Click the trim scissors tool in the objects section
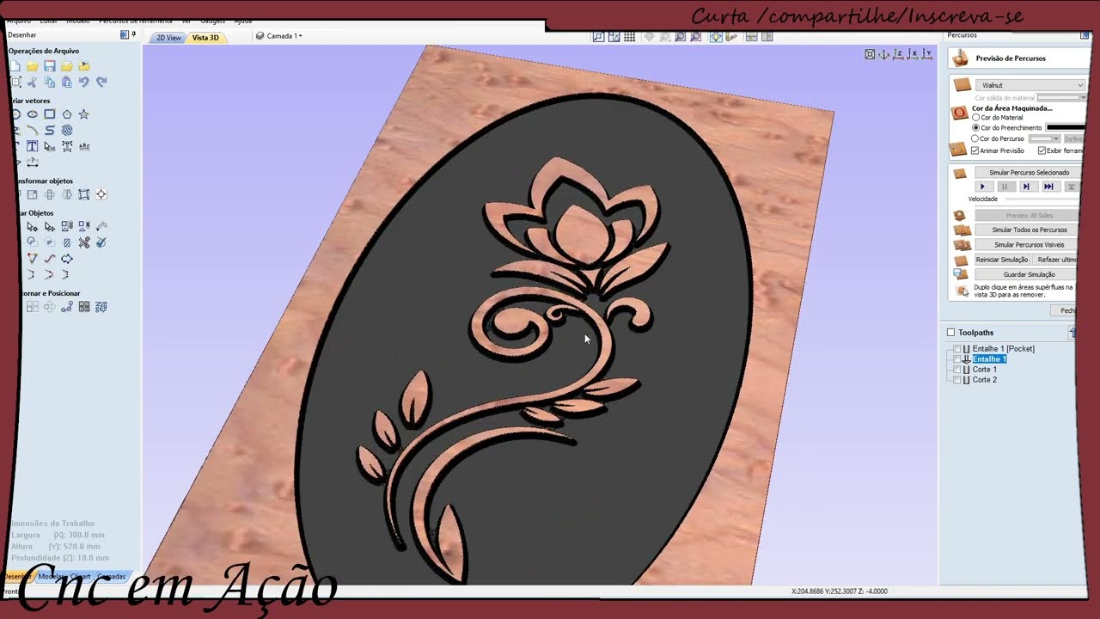Screen dimensions: 1100x619 point(84,242)
